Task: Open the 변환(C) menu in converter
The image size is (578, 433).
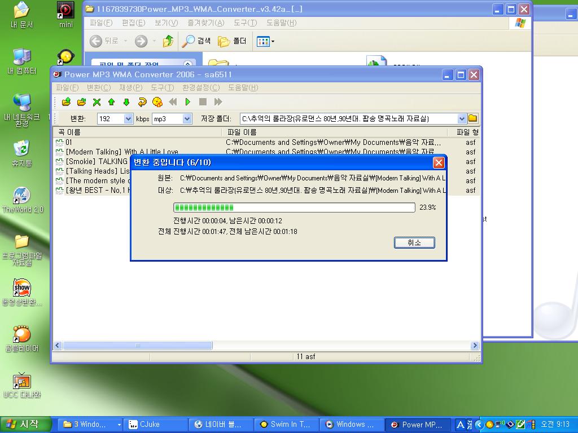Action: click(99, 87)
